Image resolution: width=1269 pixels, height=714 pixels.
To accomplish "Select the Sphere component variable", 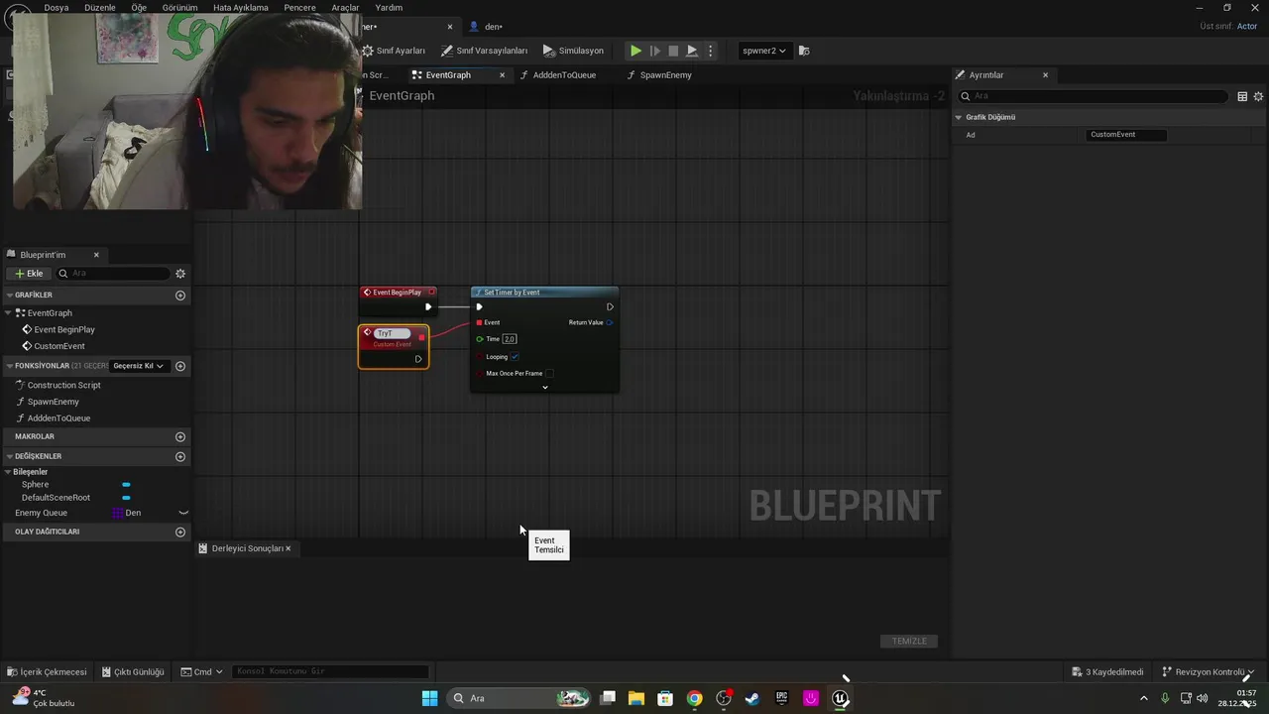I will [x=35, y=485].
